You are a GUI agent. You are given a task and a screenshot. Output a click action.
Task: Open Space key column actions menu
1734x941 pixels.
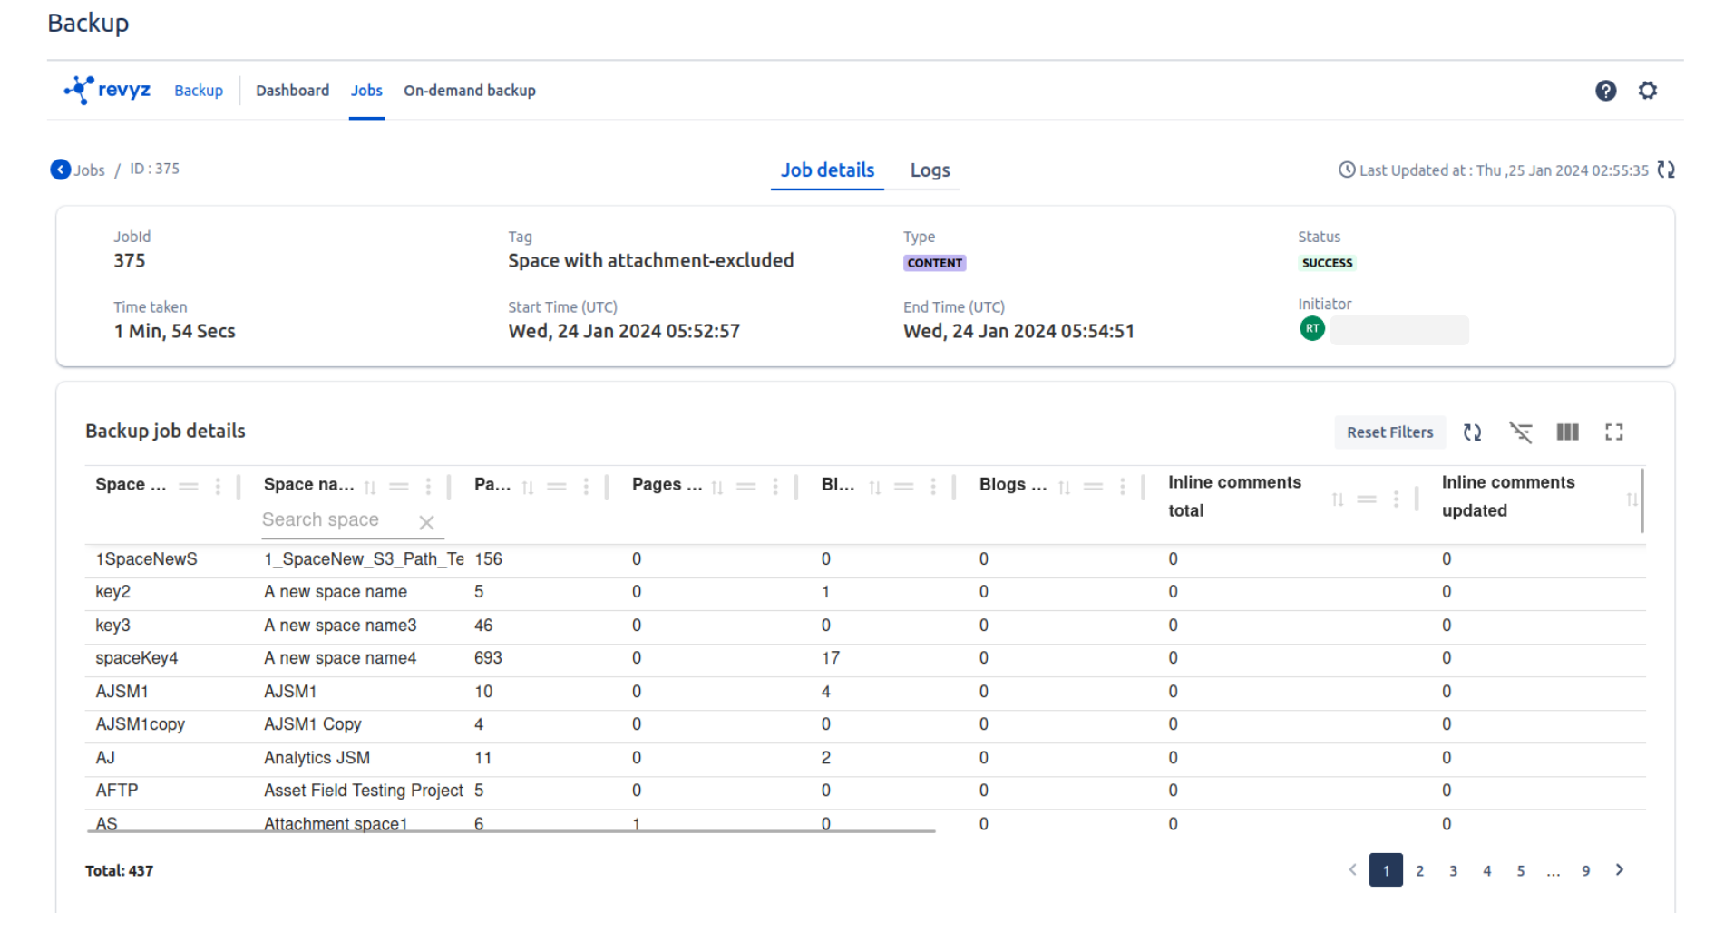[218, 487]
